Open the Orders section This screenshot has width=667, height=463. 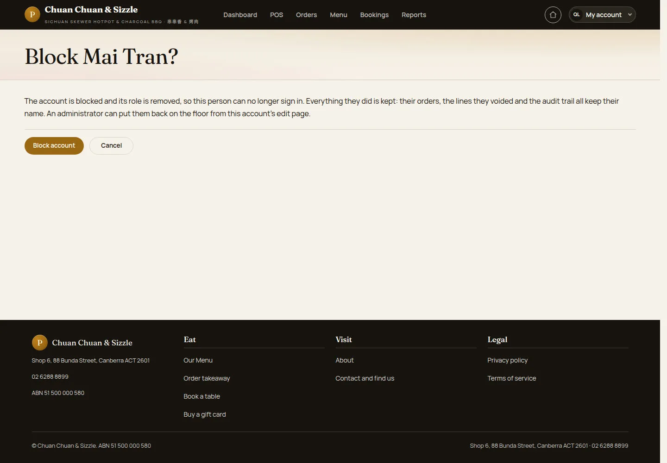point(306,15)
